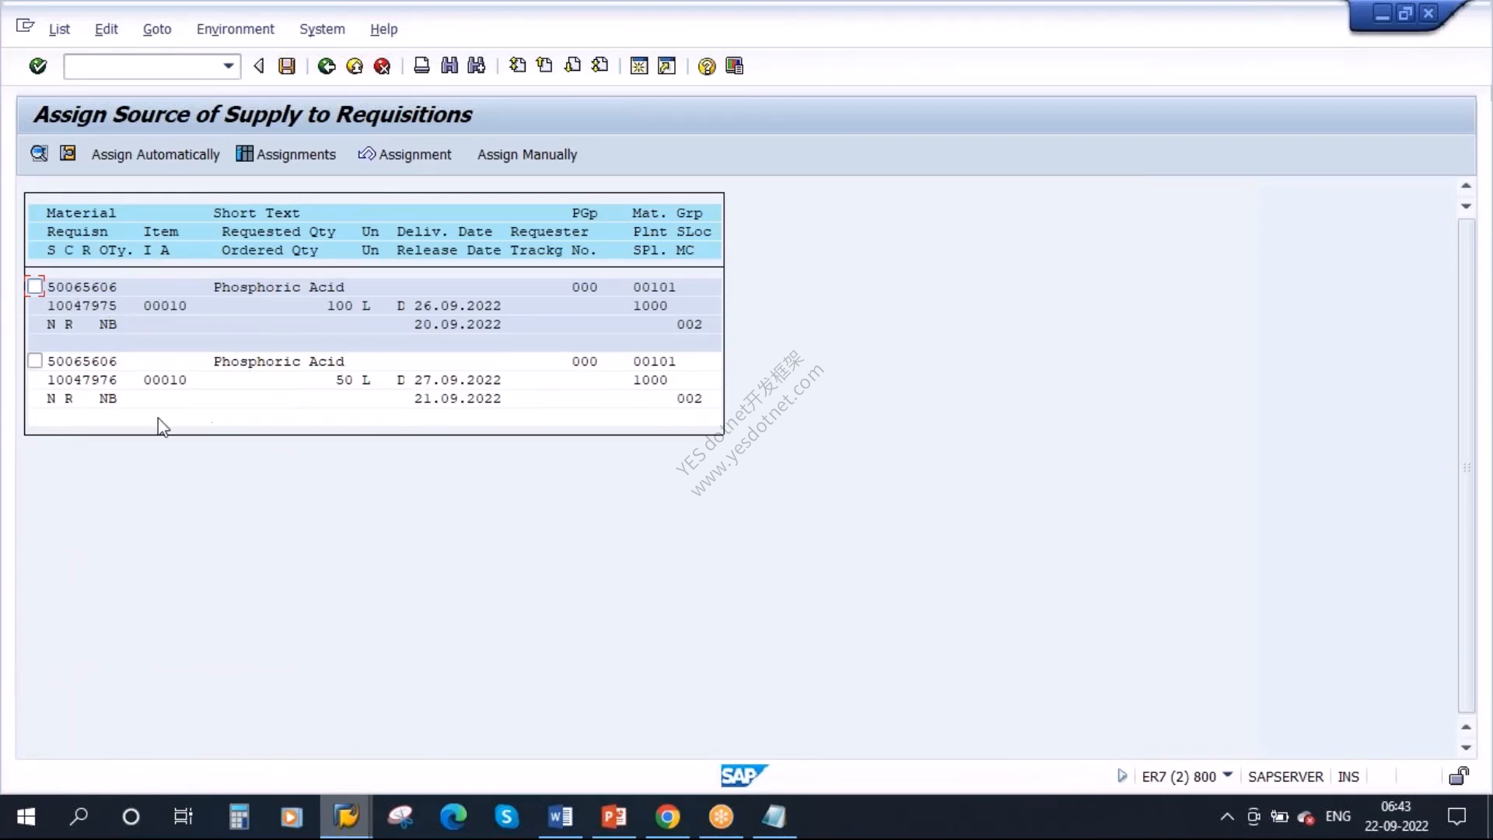
Task: Select checkbox for requisition 10047976
Action: pyautogui.click(x=35, y=361)
